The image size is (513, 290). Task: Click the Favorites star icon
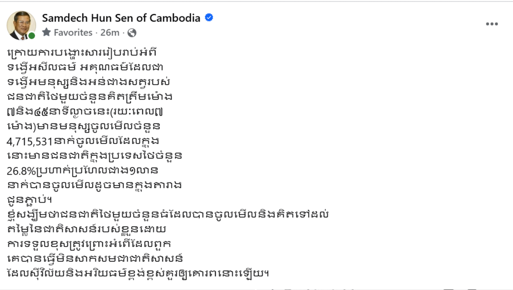[x=47, y=32]
